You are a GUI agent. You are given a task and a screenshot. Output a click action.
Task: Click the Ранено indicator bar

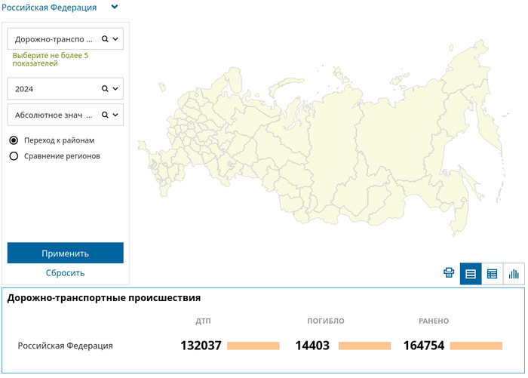[x=476, y=346]
